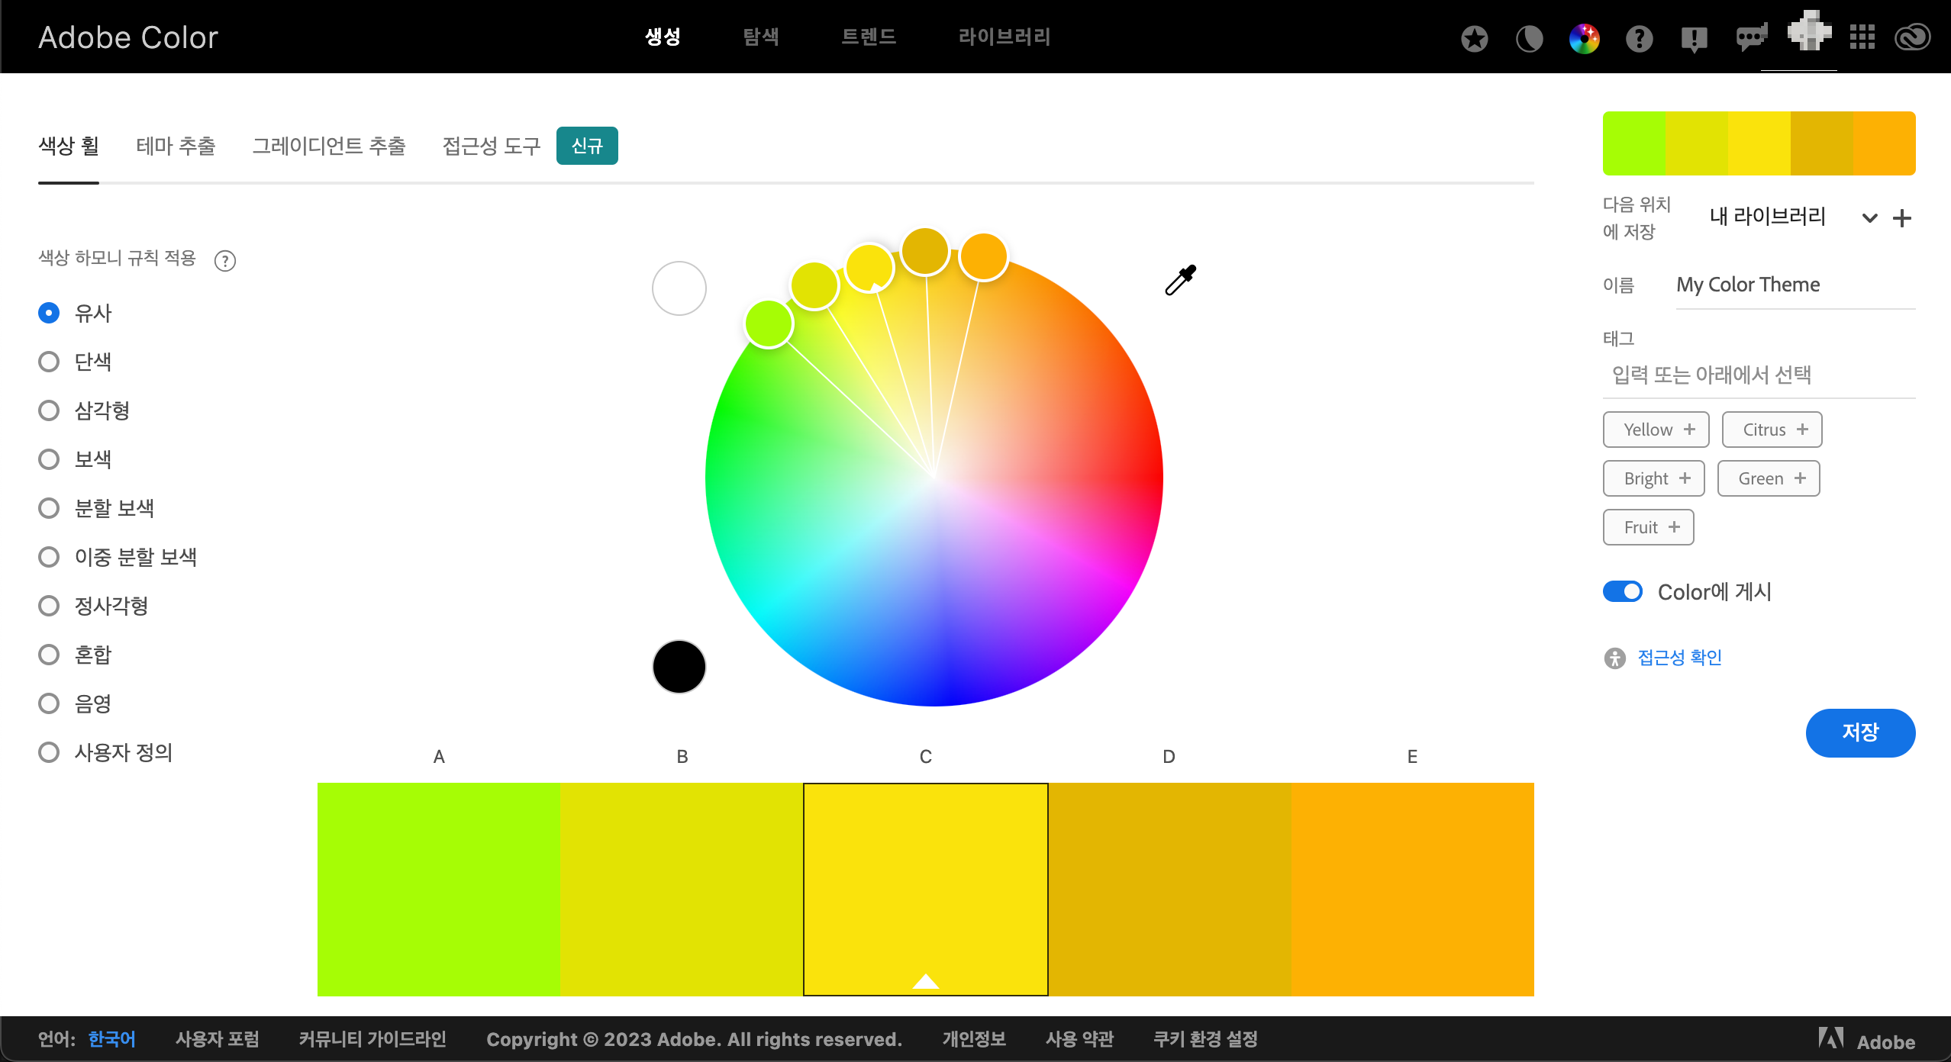
Task: Click the feedback exclamation speech bubble icon
Action: pos(1694,38)
